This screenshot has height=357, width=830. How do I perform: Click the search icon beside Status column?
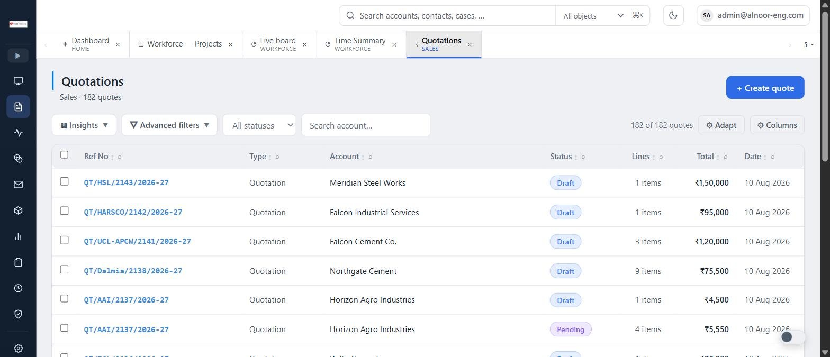click(x=583, y=157)
